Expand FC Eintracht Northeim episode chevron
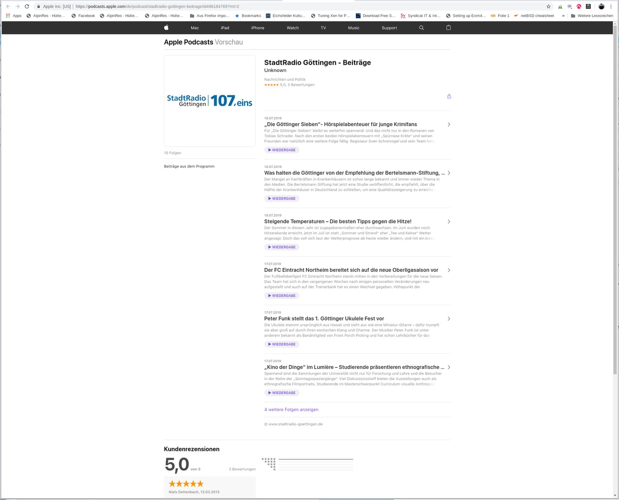This screenshot has width=619, height=500. pyautogui.click(x=449, y=270)
